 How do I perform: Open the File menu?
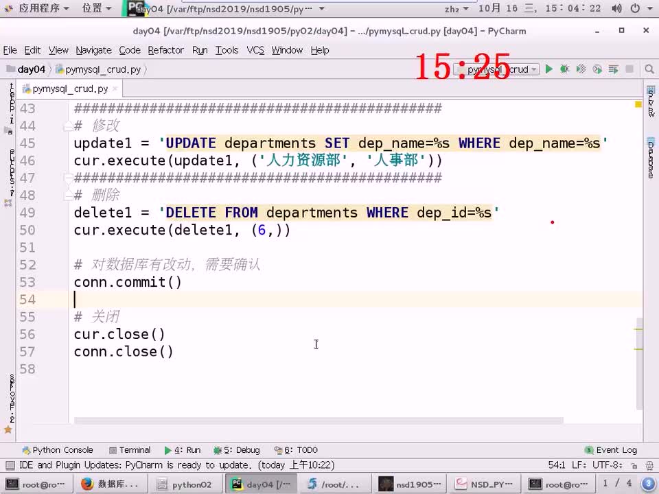click(x=10, y=50)
